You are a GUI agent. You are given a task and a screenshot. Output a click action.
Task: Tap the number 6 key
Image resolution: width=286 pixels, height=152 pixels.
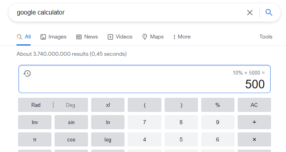tap(218, 139)
